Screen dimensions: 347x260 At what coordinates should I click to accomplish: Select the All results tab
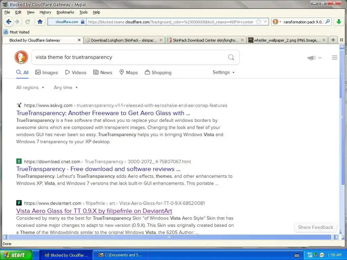(x=22, y=72)
